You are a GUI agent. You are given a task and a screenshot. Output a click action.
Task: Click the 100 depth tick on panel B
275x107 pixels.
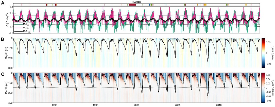10,48
